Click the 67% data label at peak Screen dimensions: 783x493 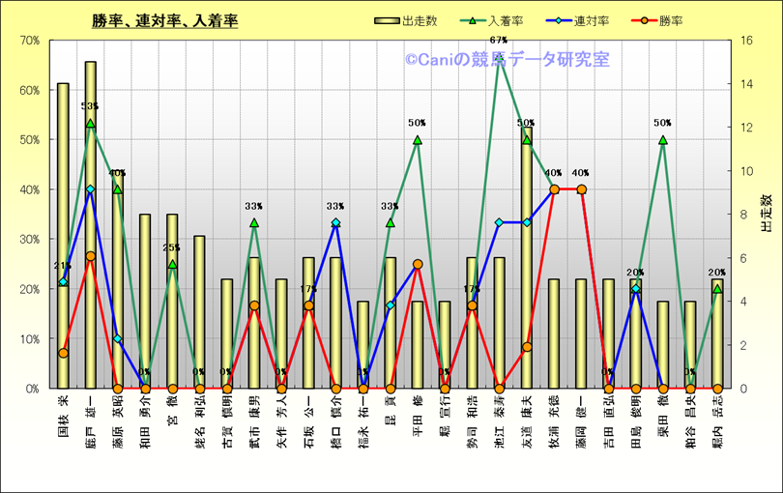click(499, 41)
